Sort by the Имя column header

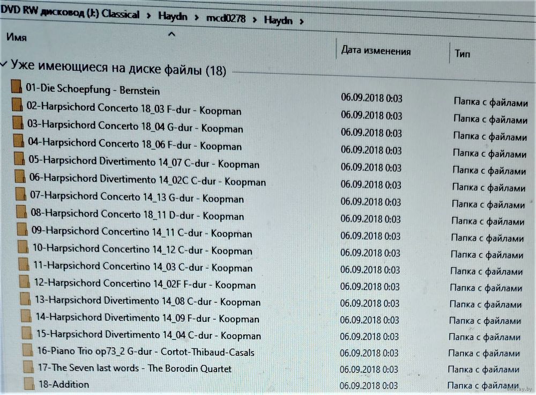[x=17, y=36]
